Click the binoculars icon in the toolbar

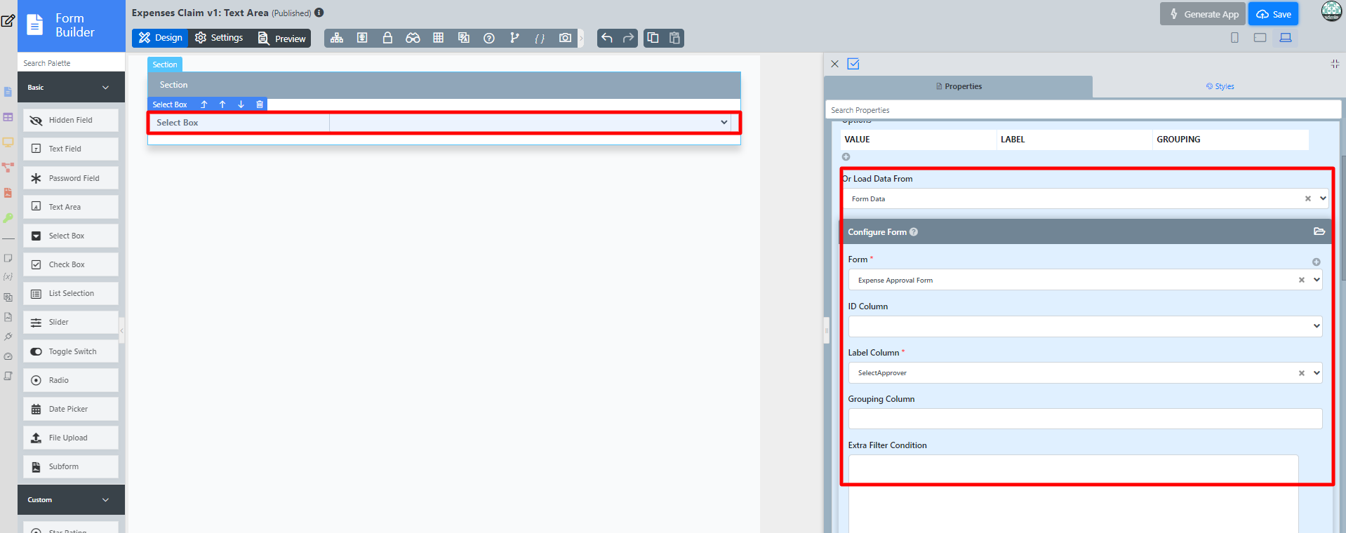tap(413, 38)
